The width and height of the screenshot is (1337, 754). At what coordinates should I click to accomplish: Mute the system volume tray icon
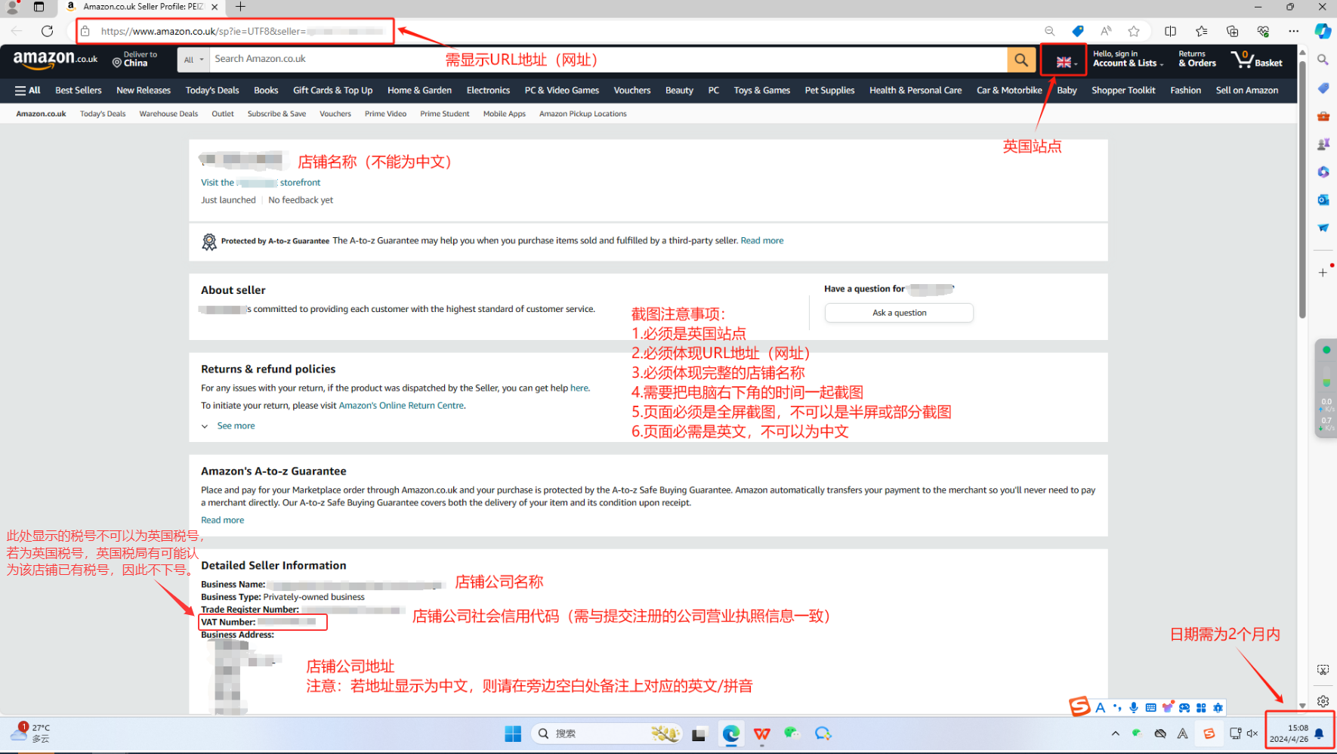tap(1252, 734)
